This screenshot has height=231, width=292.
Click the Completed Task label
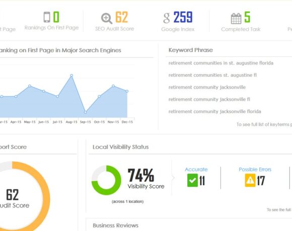coord(241,29)
